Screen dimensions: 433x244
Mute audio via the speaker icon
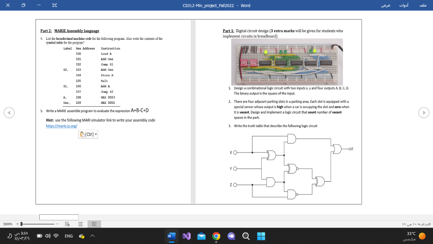[47, 236]
